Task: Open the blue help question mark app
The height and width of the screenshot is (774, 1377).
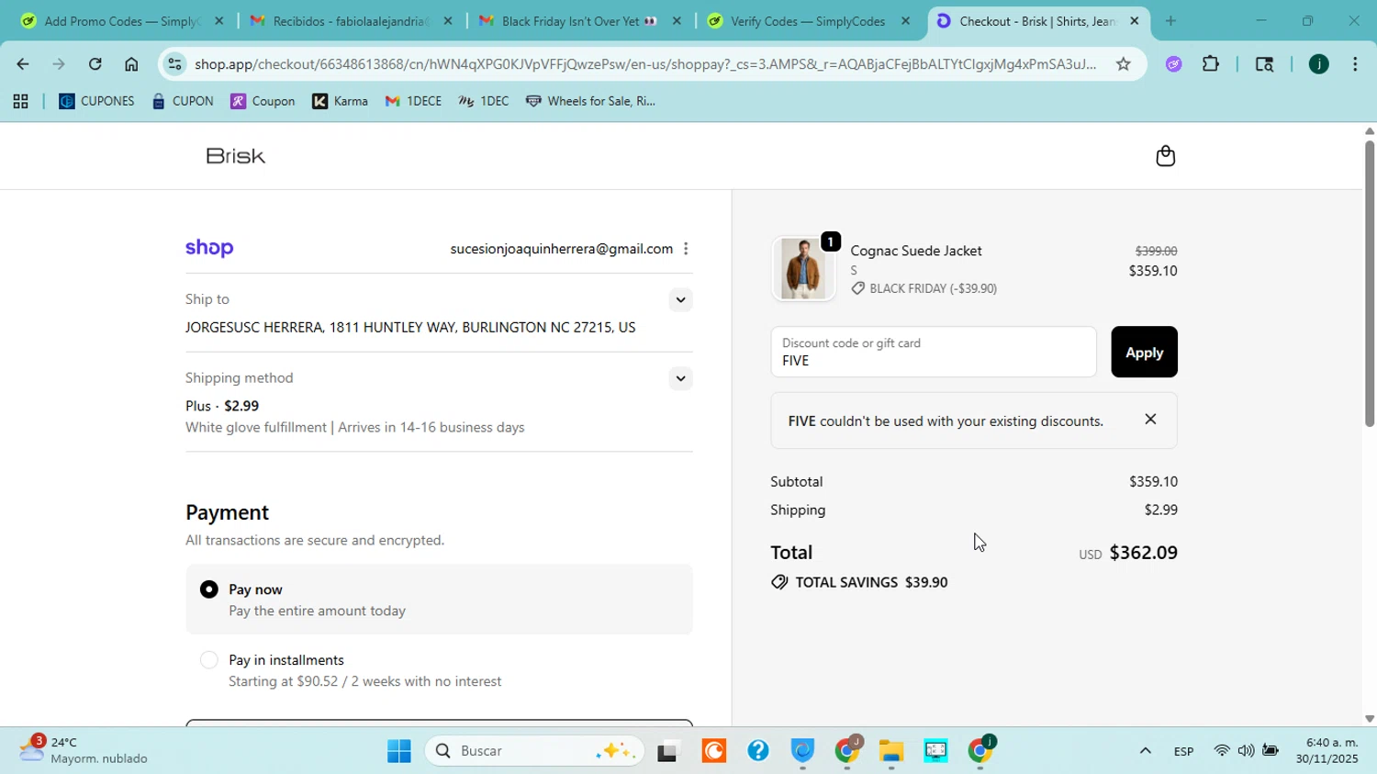Action: click(757, 751)
